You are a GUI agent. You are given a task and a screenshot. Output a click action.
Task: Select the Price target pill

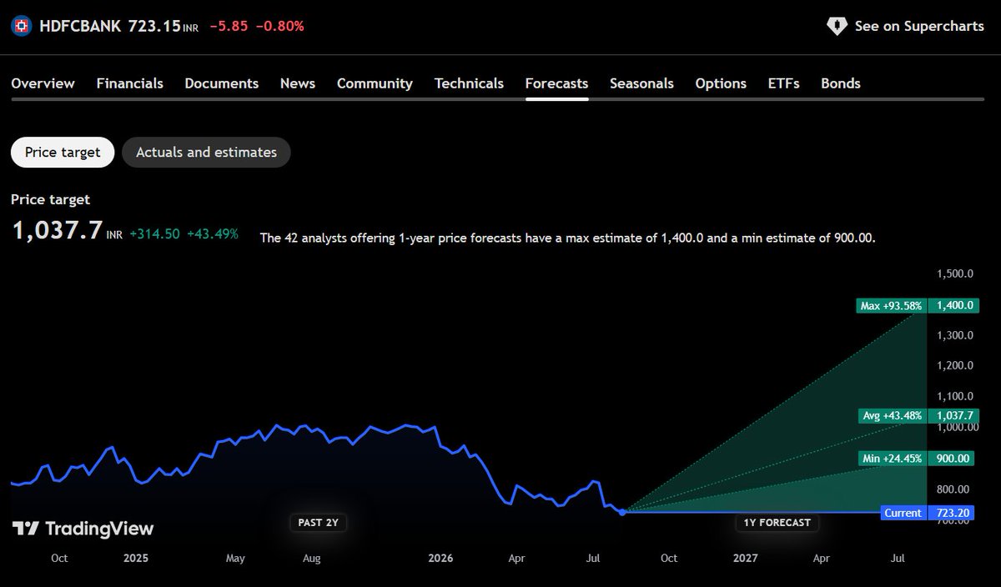[63, 153]
